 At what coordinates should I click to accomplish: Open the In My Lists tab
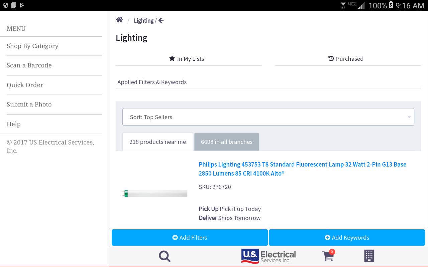click(x=189, y=59)
